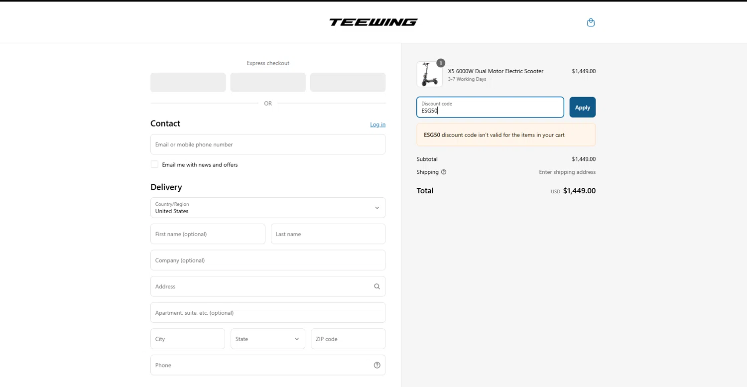Image resolution: width=747 pixels, height=387 pixels.
Task: Click the TEEWING logo
Action: coord(373,22)
